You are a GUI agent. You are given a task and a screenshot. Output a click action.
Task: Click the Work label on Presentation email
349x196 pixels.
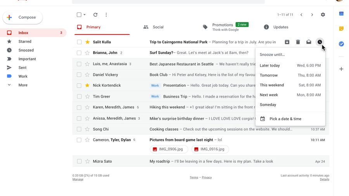(x=155, y=86)
